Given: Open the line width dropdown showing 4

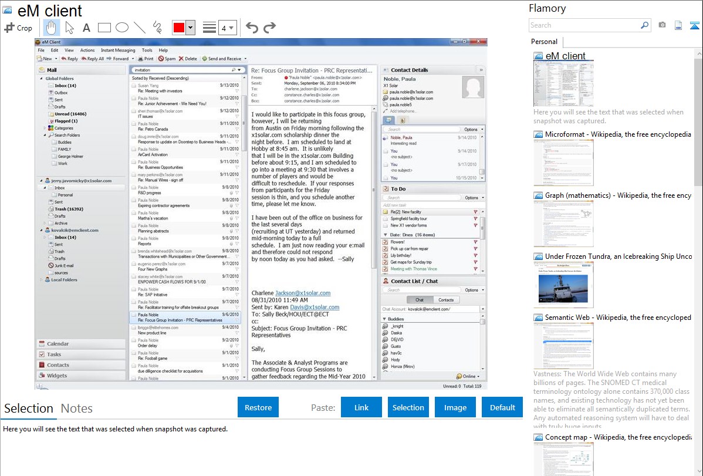Looking at the screenshot, I should pyautogui.click(x=227, y=28).
